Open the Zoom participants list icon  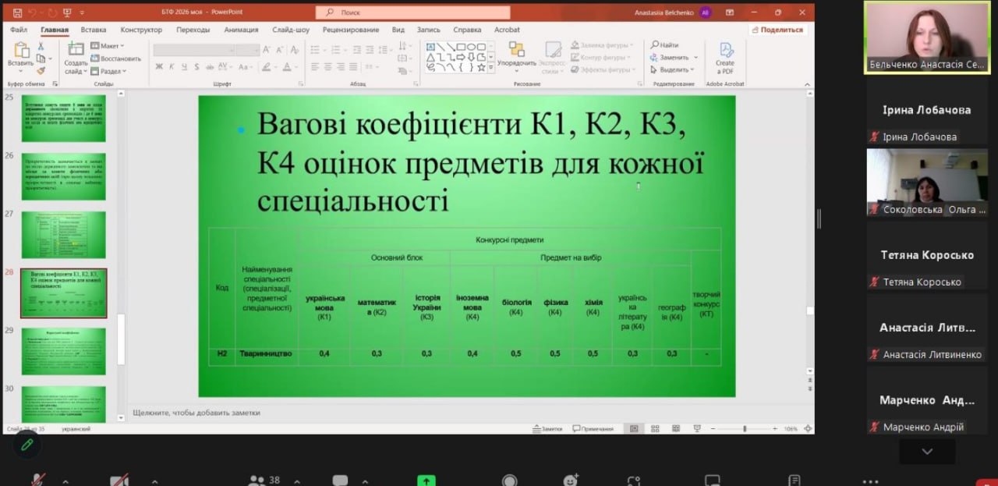pos(257,481)
